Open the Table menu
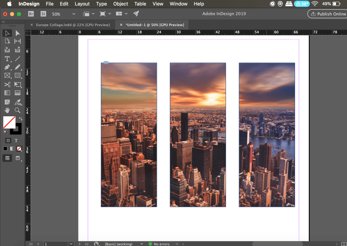 (140, 4)
